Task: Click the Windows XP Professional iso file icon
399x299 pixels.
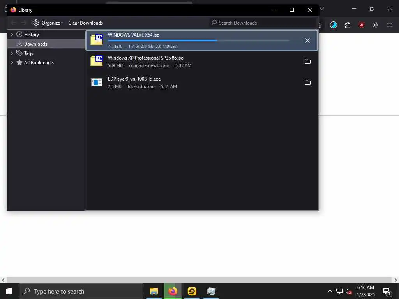Action: tap(97, 61)
